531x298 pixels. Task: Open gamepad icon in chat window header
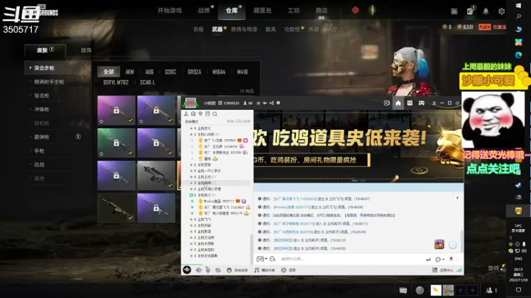(x=421, y=103)
